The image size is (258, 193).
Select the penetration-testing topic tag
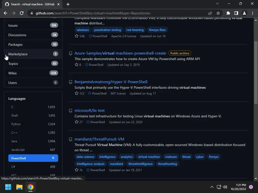pos(108,30)
